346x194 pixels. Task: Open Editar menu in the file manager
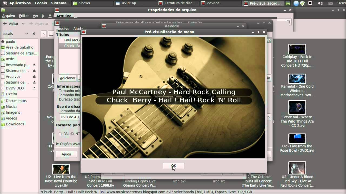click(x=24, y=16)
